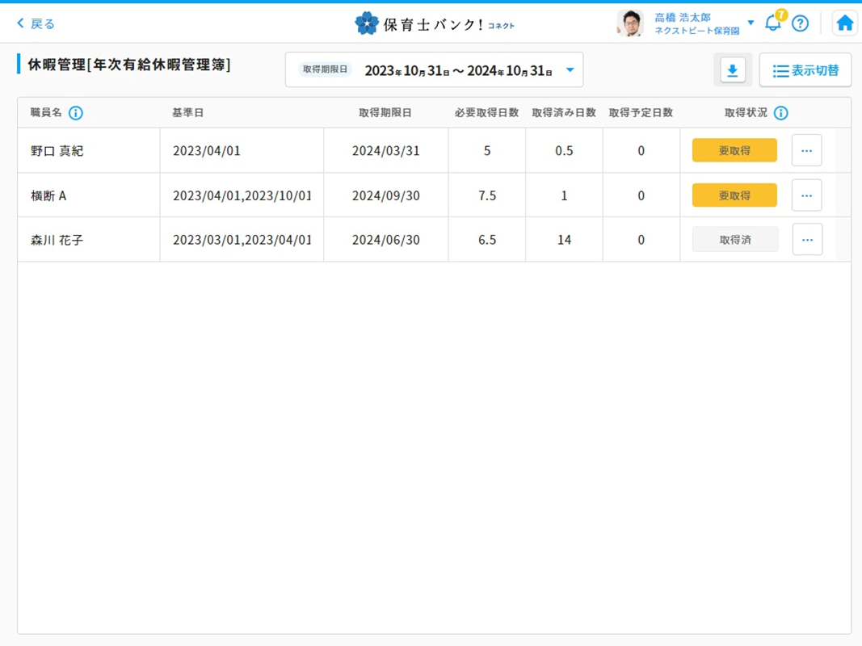Select the 森川 花子 staff name cell
This screenshot has width=862, height=646.
(x=57, y=240)
